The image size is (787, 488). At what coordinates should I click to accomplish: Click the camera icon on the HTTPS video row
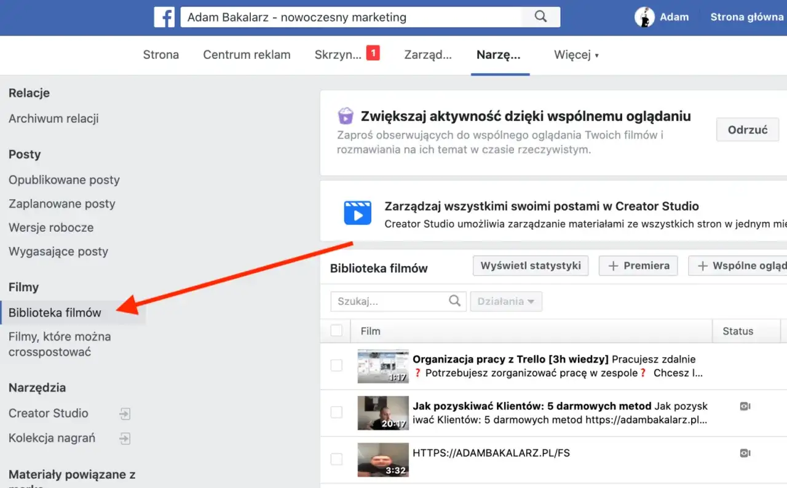coord(745,452)
